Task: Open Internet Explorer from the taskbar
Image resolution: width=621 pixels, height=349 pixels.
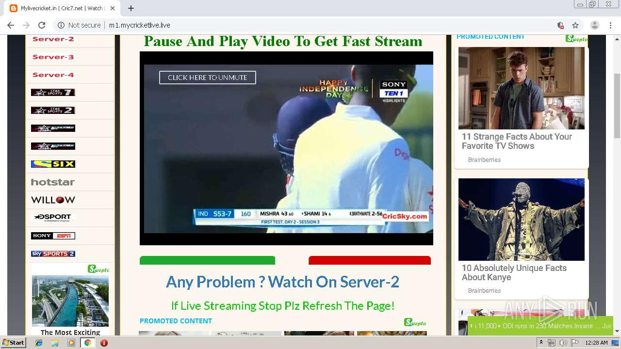Action: click(x=39, y=343)
